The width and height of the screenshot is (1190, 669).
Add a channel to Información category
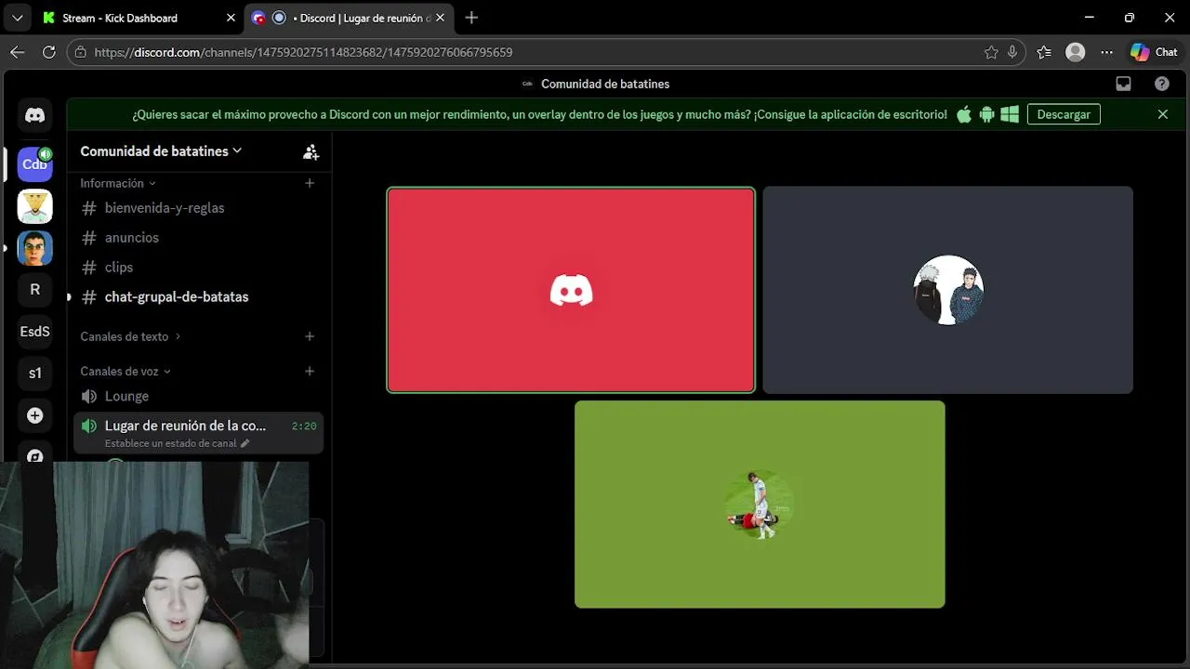310,183
